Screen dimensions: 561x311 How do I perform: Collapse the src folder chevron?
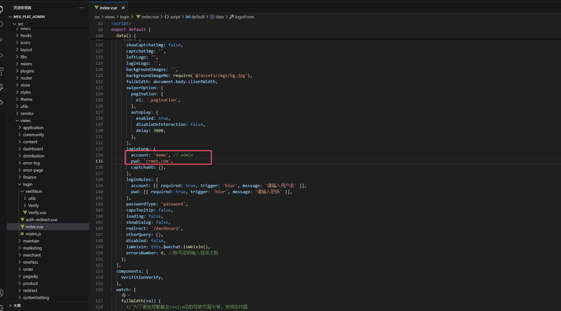(14, 24)
